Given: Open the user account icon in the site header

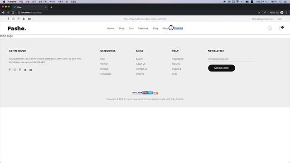Looking at the screenshot, I should click(270, 28).
